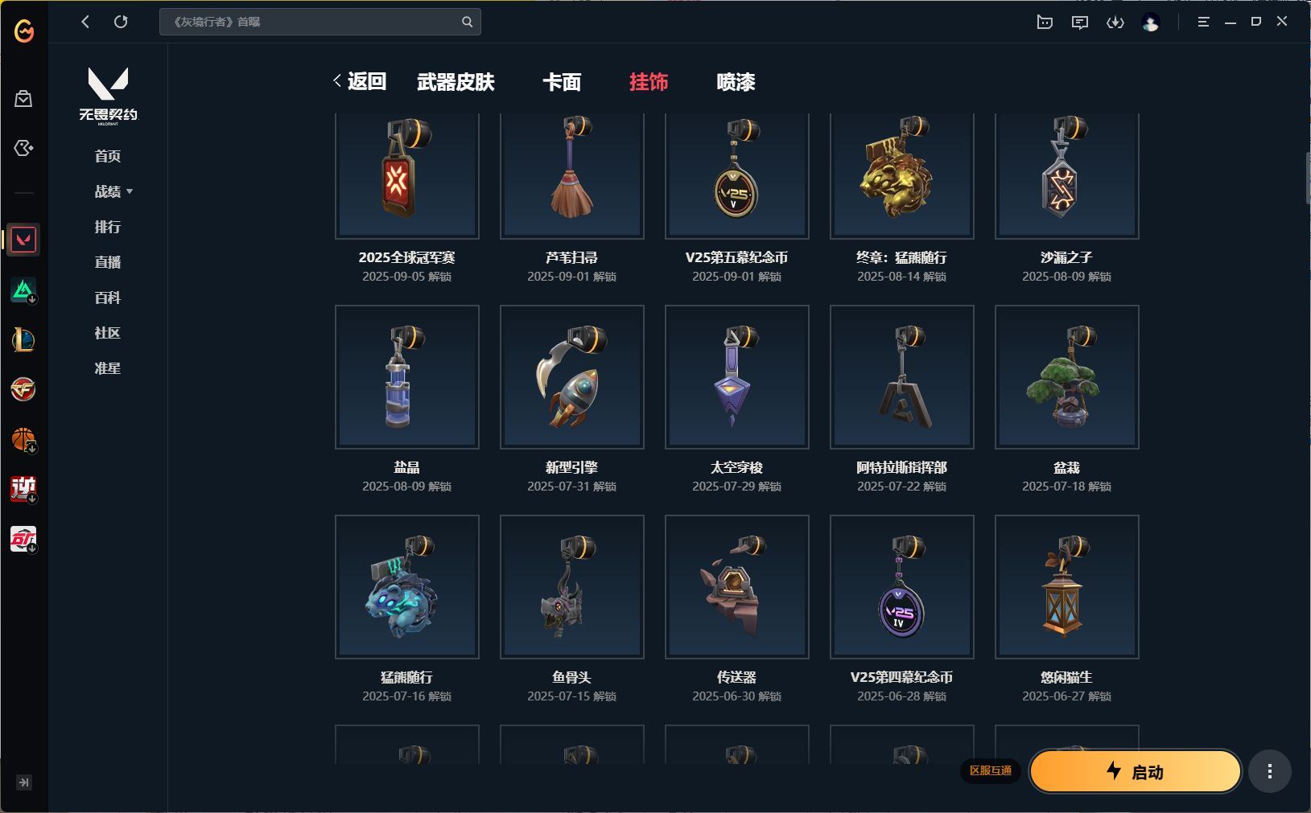Click the vertical scrollbar thumb
This screenshot has height=813, width=1311.
(x=1307, y=178)
